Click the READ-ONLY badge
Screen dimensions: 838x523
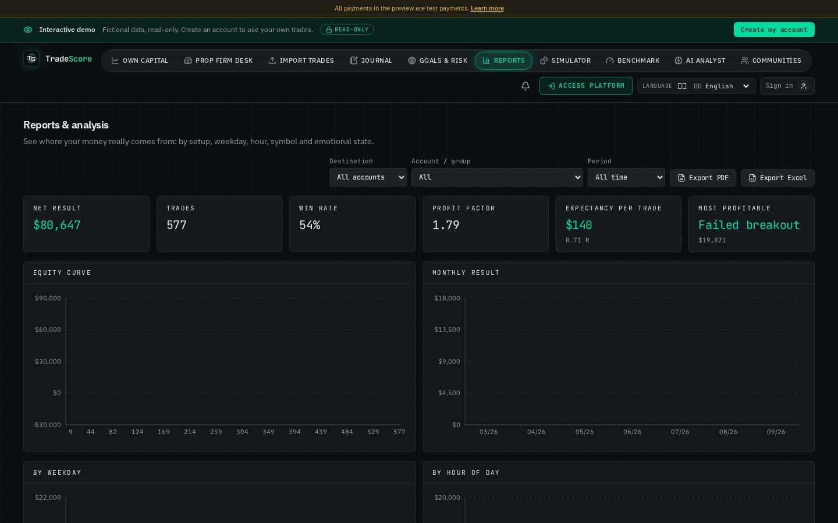pos(347,30)
